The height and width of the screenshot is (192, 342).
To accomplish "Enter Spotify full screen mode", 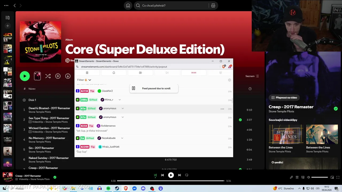I will tap(338, 177).
